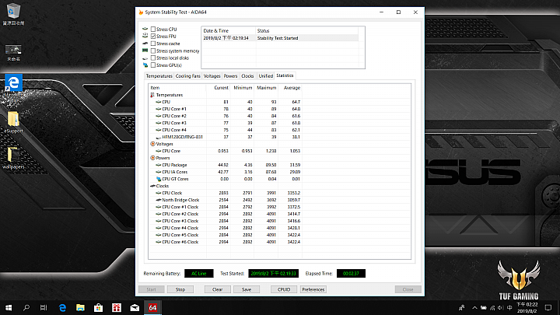This screenshot has height=315, width=560.
Task: Enable the Stress CPU checkbox
Action: [153, 30]
